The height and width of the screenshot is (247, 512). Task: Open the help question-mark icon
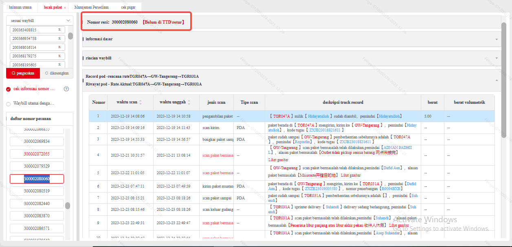(x=66, y=89)
